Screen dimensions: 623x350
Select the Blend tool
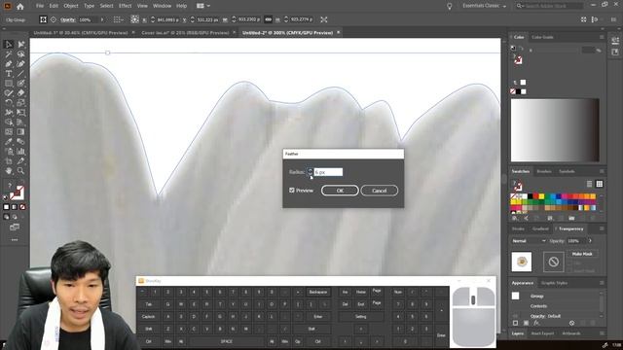[20, 142]
